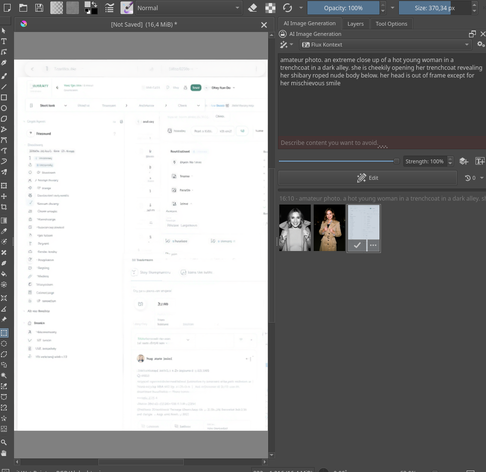Screen dimensions: 486x472
Task: Open the brush editor settings
Action: [x=109, y=8]
